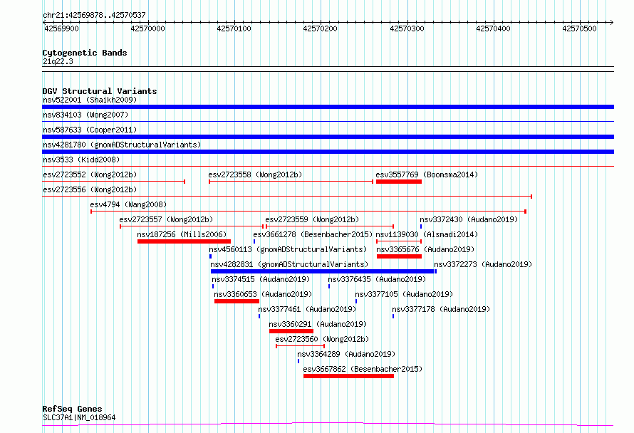This screenshot has width=634, height=433.
Task: Click the 21q22.3 band label
Action: [x=58, y=61]
